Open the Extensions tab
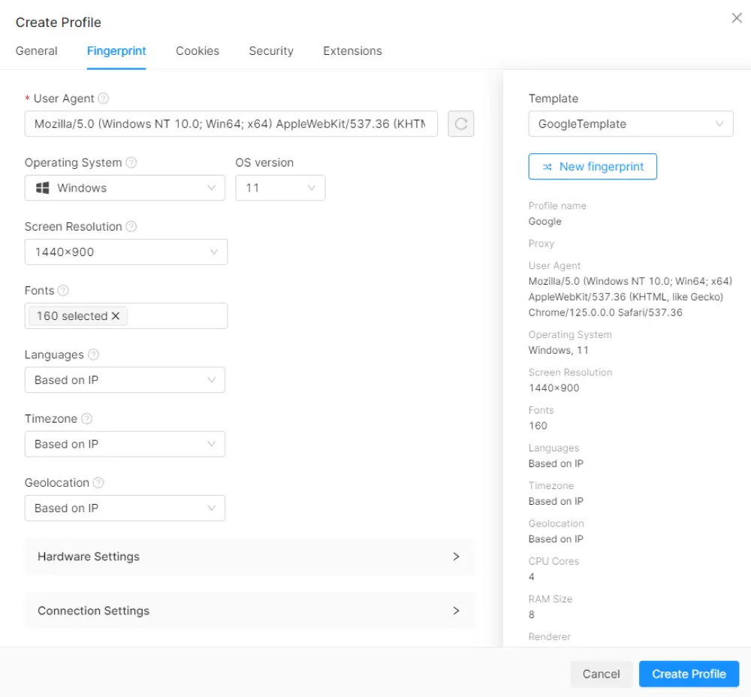751x697 pixels. tap(352, 51)
